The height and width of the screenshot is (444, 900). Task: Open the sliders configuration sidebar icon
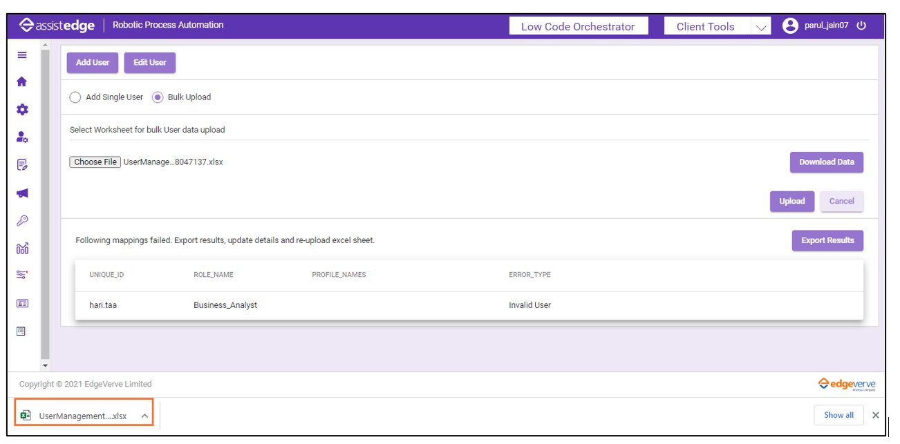click(x=22, y=275)
